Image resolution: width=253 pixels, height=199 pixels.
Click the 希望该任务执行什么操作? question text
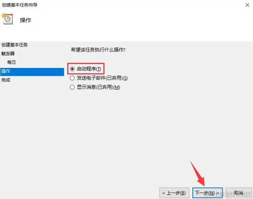pos(98,50)
